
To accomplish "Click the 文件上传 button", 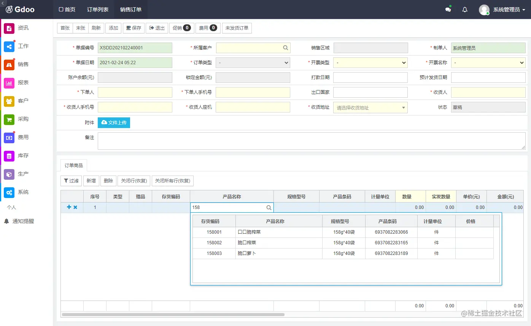I will click(x=114, y=122).
